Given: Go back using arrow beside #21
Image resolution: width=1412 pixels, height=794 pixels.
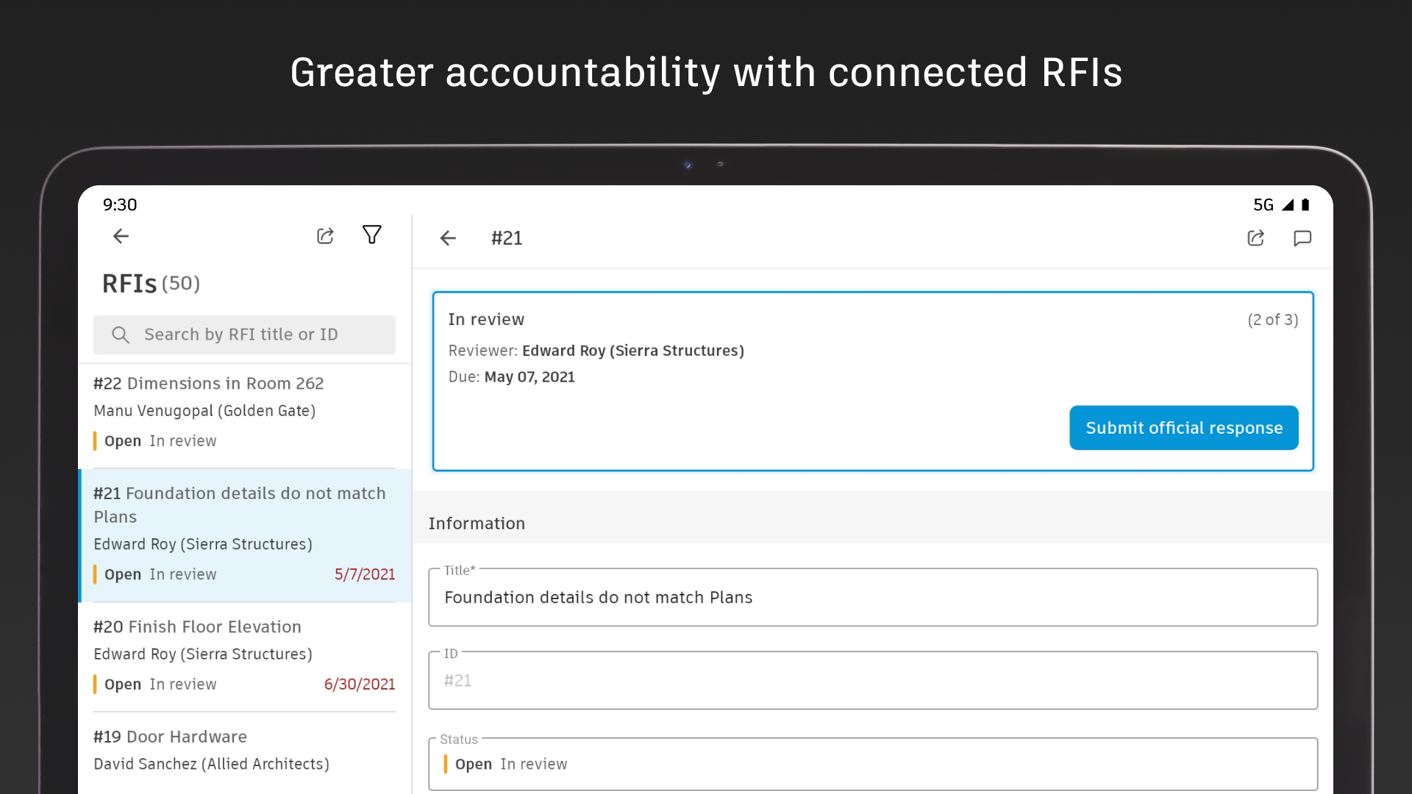Looking at the screenshot, I should (448, 238).
